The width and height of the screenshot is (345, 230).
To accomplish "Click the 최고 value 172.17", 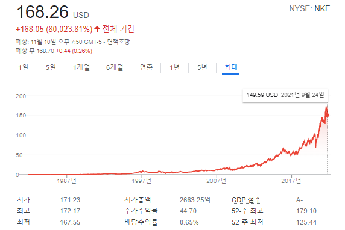I will (70, 211).
